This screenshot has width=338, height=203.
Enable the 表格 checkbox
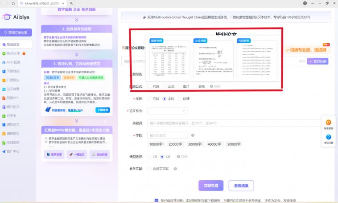pyautogui.click(x=195, y=86)
